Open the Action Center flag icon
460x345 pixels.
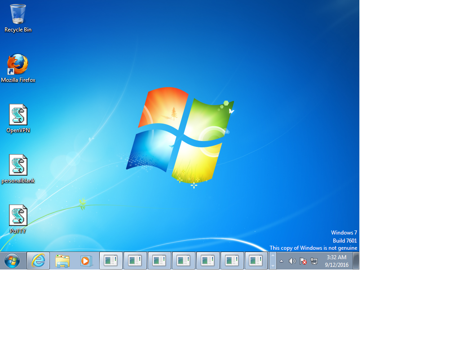coord(303,261)
